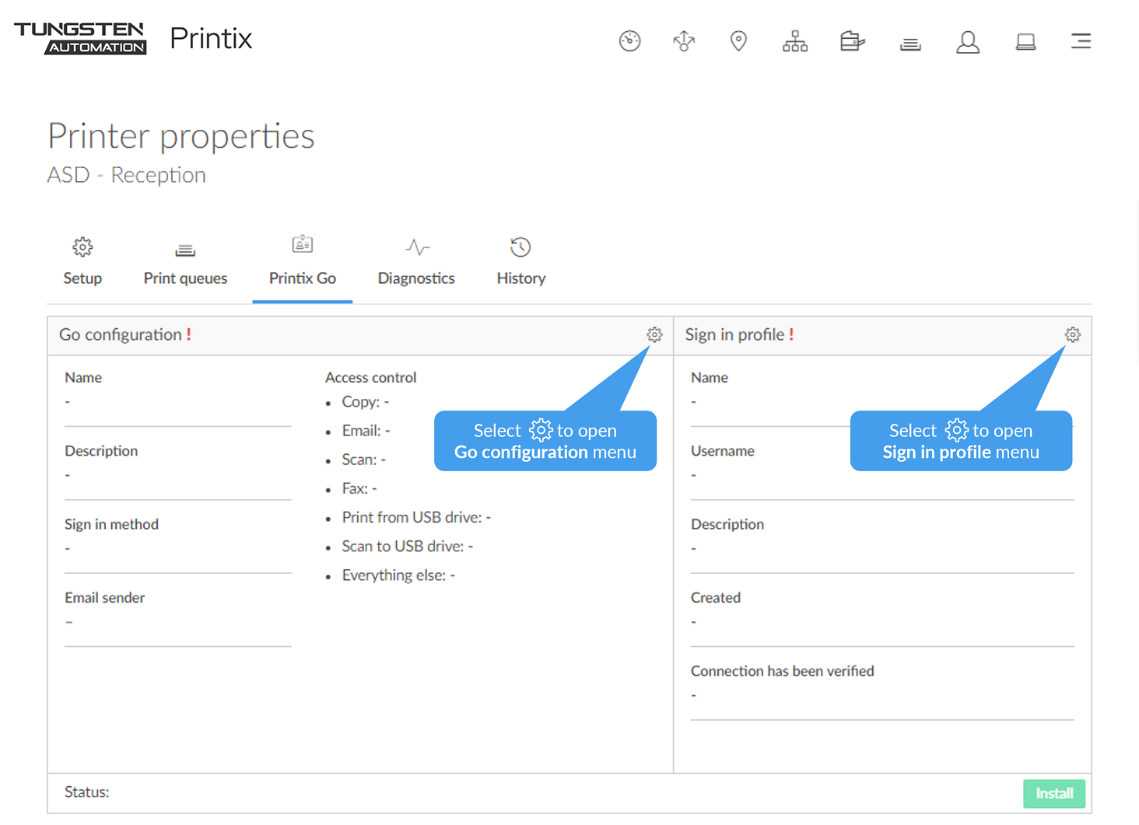Open the Dashboard gauge icon

point(629,40)
